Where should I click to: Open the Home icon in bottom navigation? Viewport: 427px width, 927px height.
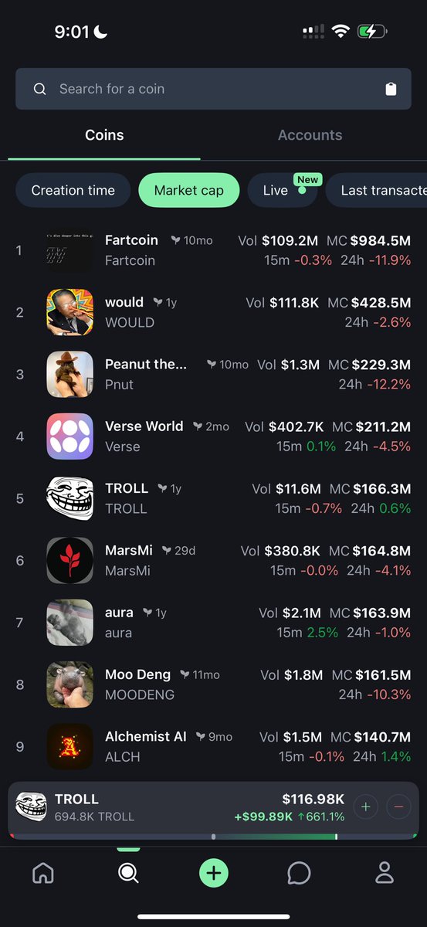coord(43,873)
